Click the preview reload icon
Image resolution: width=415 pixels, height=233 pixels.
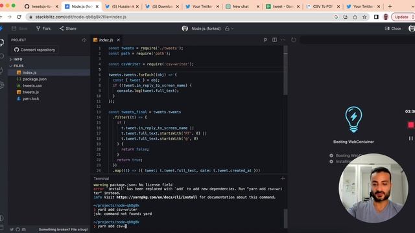click(x=294, y=40)
